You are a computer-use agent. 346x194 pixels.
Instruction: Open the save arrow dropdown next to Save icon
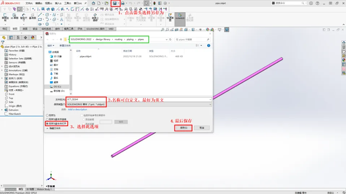tap(118, 3)
